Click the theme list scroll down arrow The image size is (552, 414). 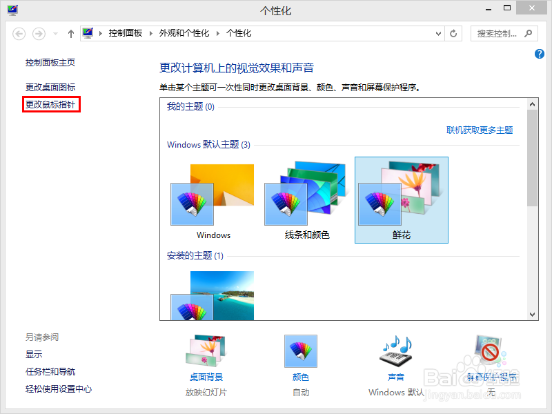pos(532,315)
